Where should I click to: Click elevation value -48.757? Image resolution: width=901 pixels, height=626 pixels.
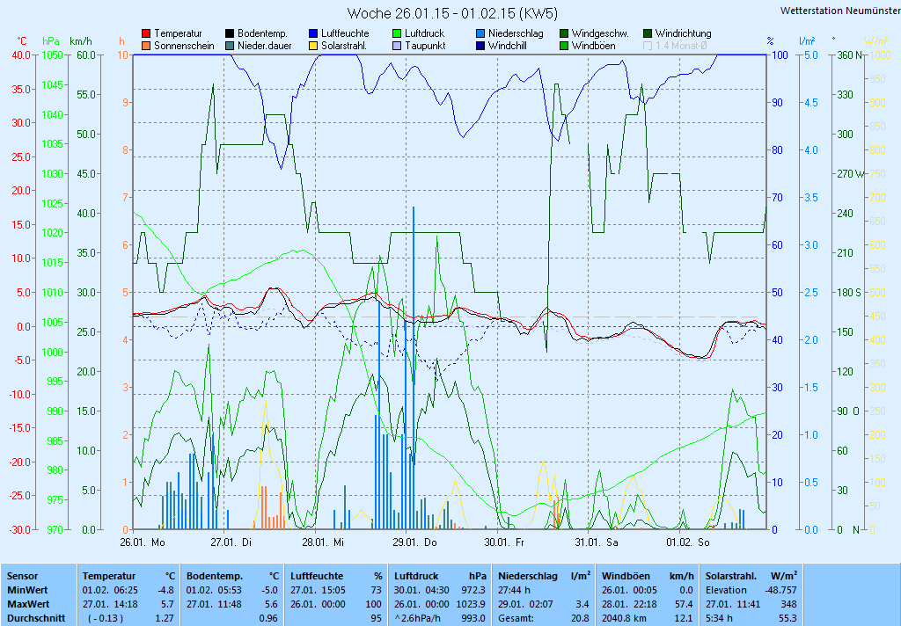pyautogui.click(x=781, y=590)
